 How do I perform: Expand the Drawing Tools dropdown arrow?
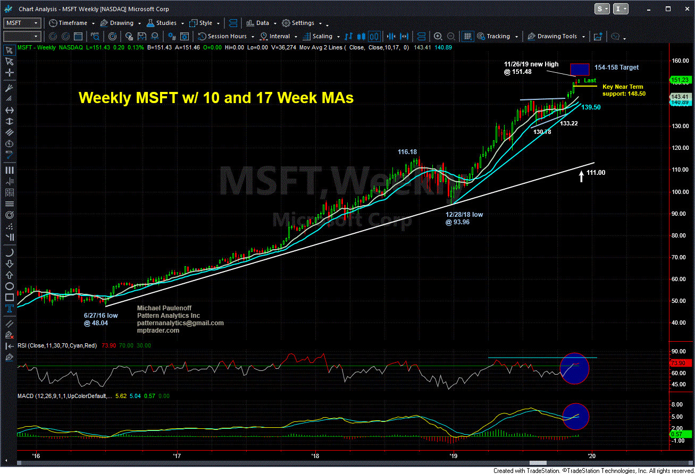[x=583, y=37]
